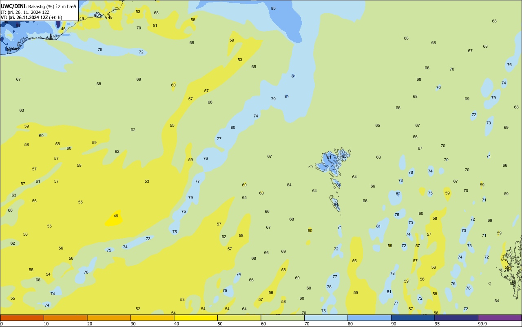Click value 49 inside bright yellow patch
522x327 pixels.
click(x=116, y=216)
